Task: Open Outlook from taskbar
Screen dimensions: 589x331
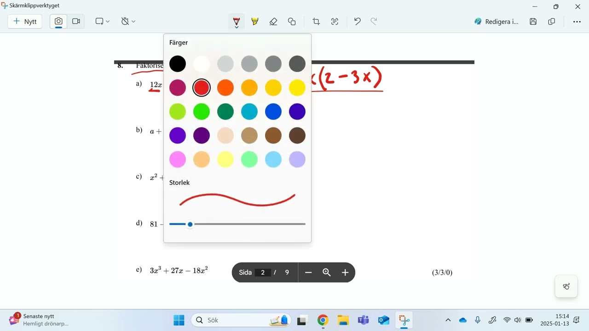Action: (x=384, y=320)
